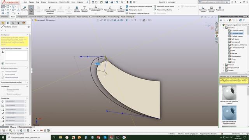The width and height of the screenshot is (249, 140).
Task: Click the белый пластик среднего глянца thumbnail
Action: pos(229,93)
